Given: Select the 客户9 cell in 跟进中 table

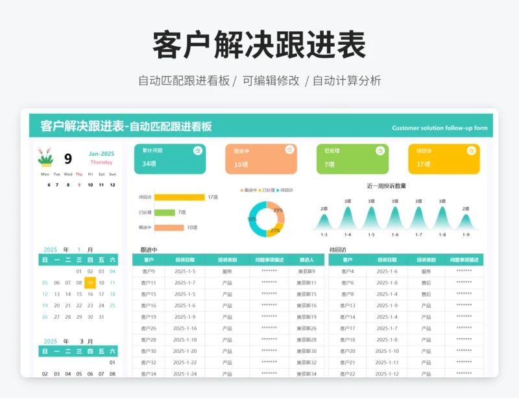Looking at the screenshot, I should click(x=149, y=271).
